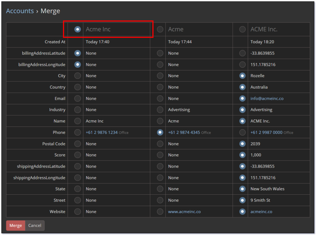Select Score radio button for 1,000

click(x=242, y=155)
